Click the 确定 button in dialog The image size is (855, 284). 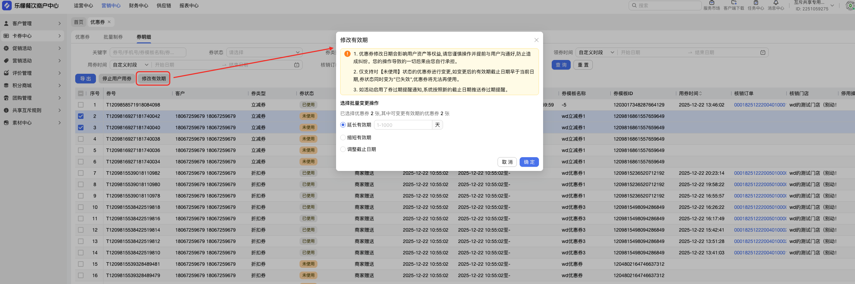pos(529,162)
